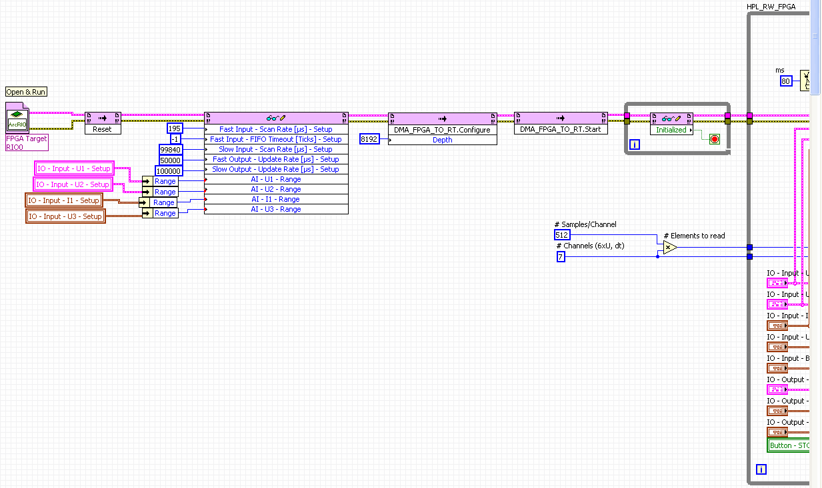This screenshot has height=488, width=822.
Task: Click the 195 scan rate constant
Action: click(x=175, y=128)
